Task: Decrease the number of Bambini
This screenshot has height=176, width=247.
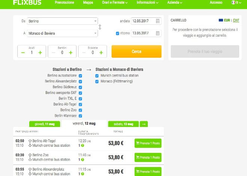Action: (54, 52)
